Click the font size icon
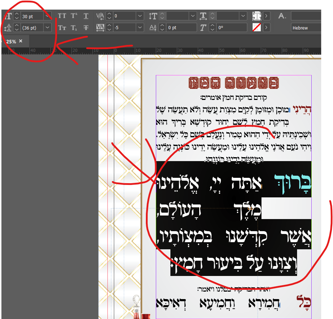Screen dimensions: 333x319 7,16
